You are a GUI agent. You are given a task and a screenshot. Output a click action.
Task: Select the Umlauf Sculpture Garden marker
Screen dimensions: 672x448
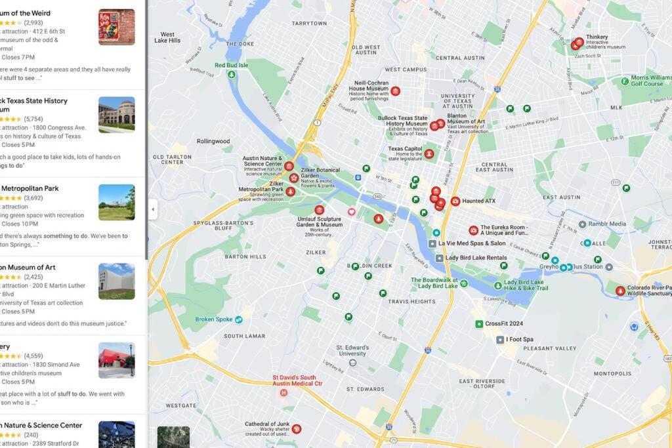[x=320, y=210]
